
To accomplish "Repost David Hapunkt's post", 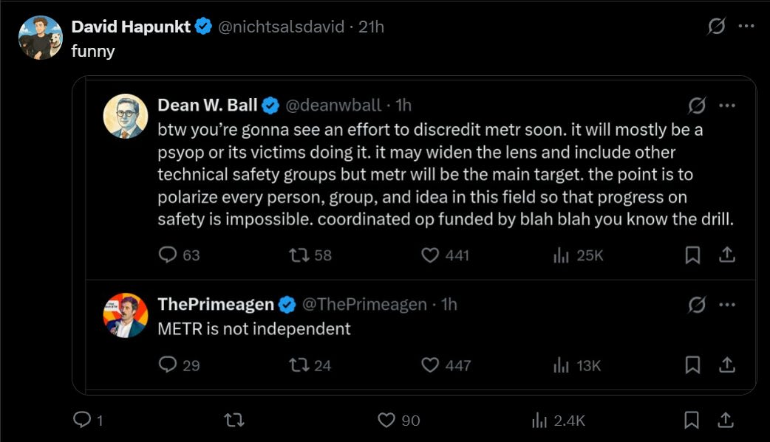I will [x=234, y=420].
